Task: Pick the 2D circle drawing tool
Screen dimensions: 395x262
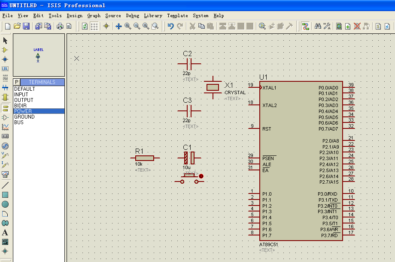Action: [5, 204]
